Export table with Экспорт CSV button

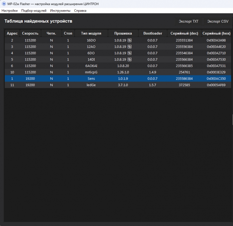click(x=218, y=21)
